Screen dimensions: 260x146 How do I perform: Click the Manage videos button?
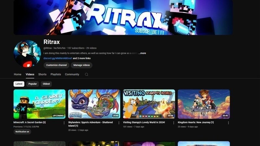click(82, 65)
